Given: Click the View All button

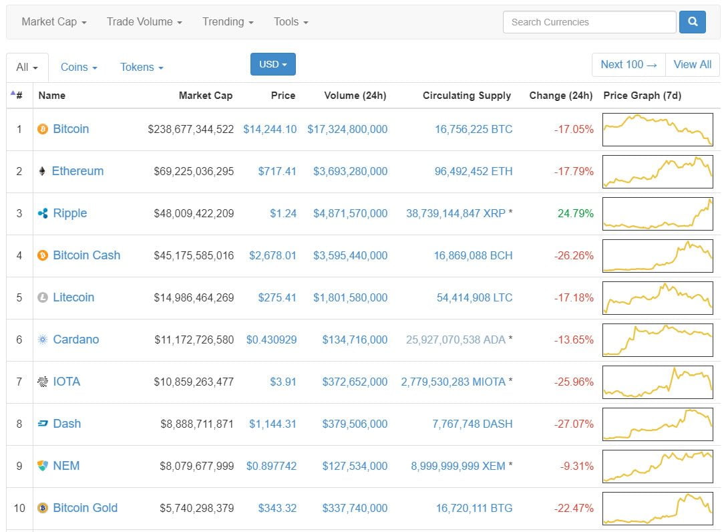Looking at the screenshot, I should tap(693, 64).
